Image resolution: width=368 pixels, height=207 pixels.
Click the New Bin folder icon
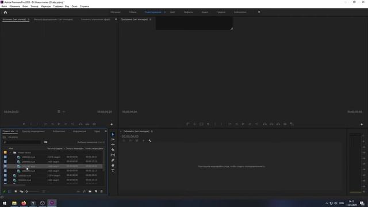pos(90,191)
